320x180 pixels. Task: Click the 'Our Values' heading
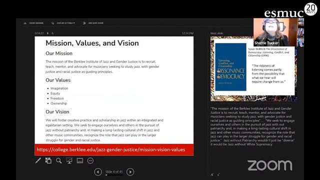(58, 80)
